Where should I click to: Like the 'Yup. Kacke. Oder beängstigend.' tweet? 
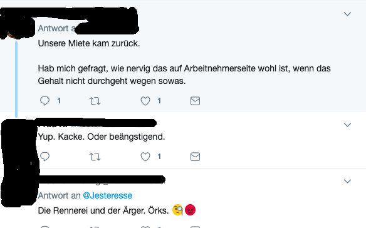click(x=145, y=157)
